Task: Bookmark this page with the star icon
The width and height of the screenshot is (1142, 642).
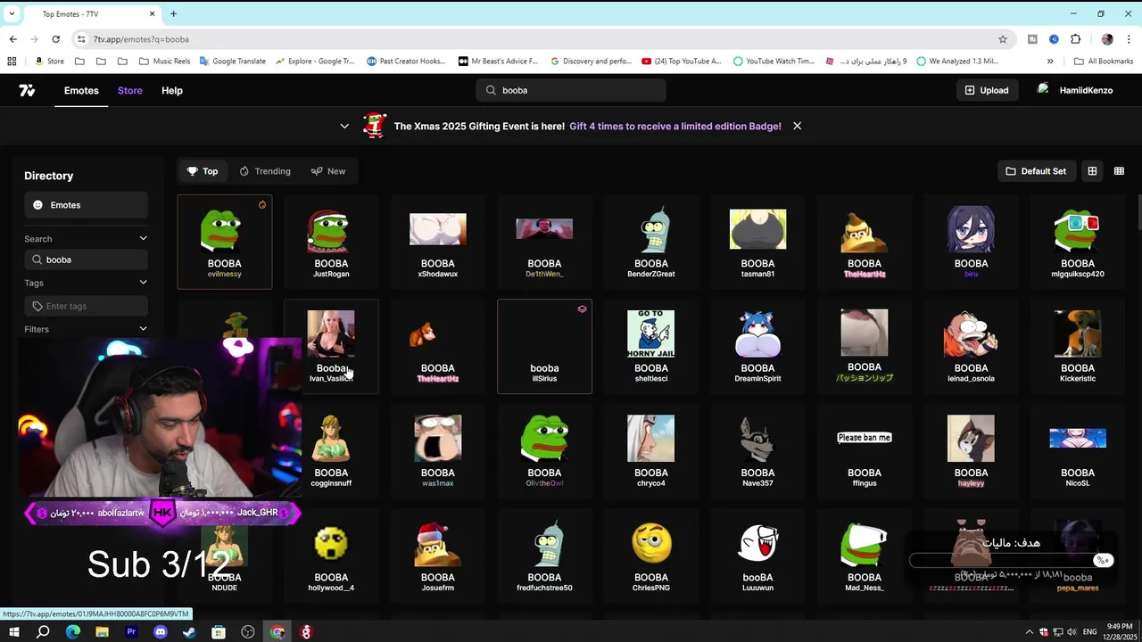Action: (x=1003, y=39)
